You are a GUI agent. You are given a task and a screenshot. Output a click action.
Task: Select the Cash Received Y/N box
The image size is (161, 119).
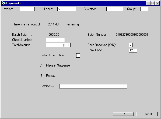tap(131, 45)
